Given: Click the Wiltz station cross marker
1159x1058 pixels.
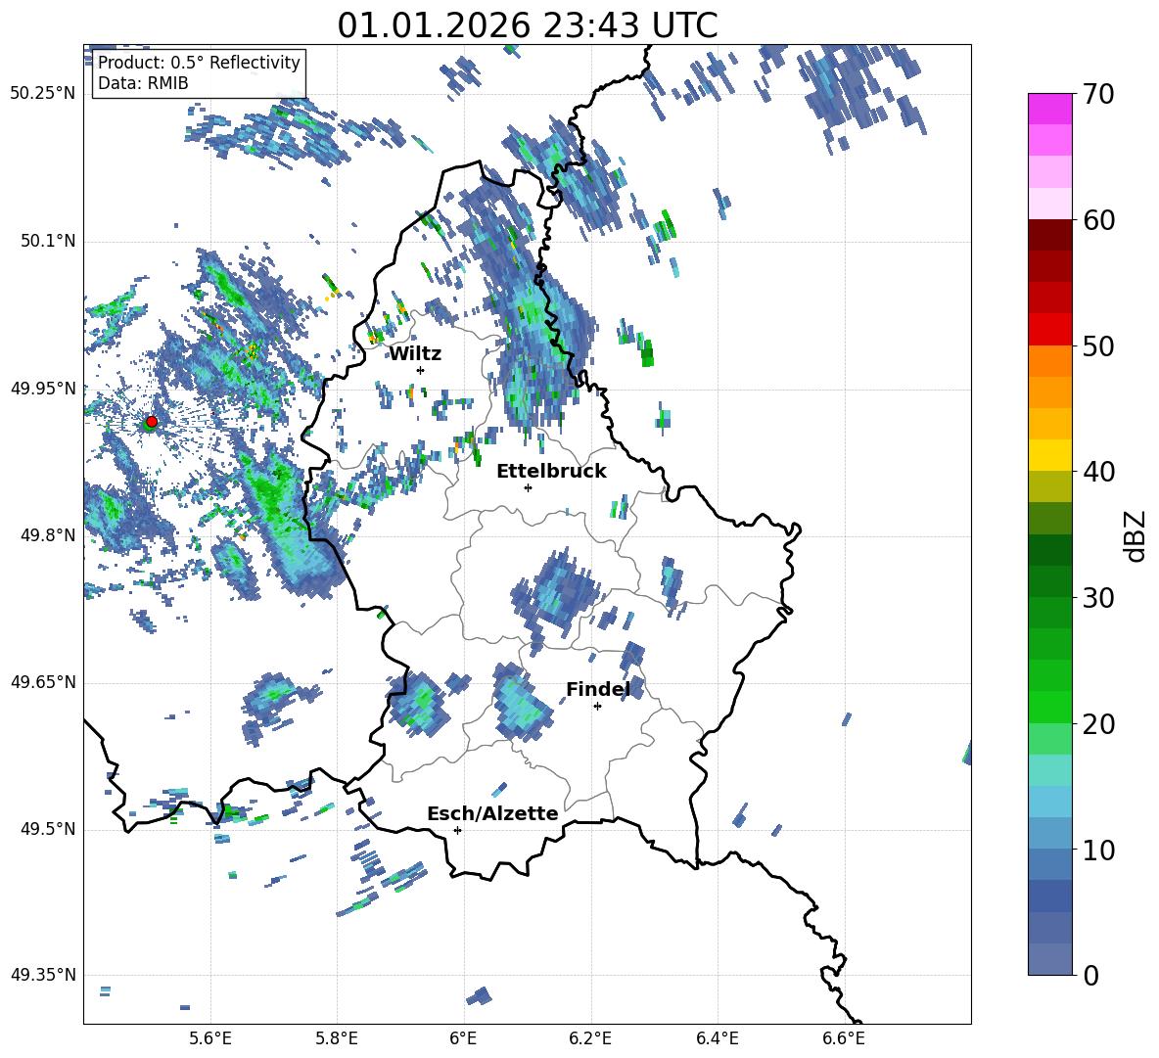Looking at the screenshot, I should (x=421, y=370).
